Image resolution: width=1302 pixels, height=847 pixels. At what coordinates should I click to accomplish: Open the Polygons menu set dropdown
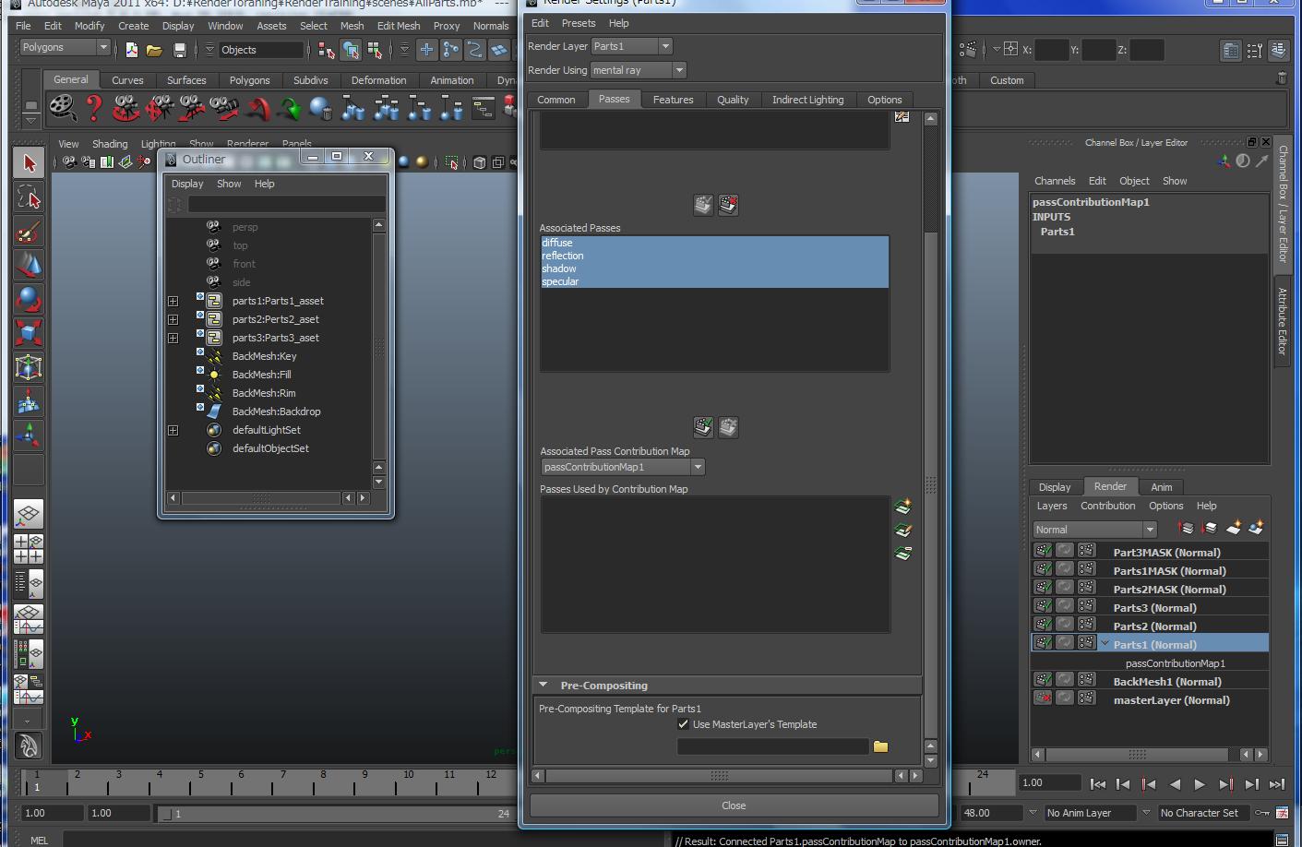(x=64, y=48)
